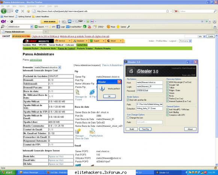Image resolution: width=218 pixels, height=175 pixels.
Task: Click the Forward navigation arrow
Action: [9, 11]
